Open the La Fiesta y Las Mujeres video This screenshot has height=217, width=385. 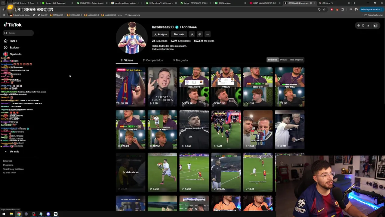(162, 87)
